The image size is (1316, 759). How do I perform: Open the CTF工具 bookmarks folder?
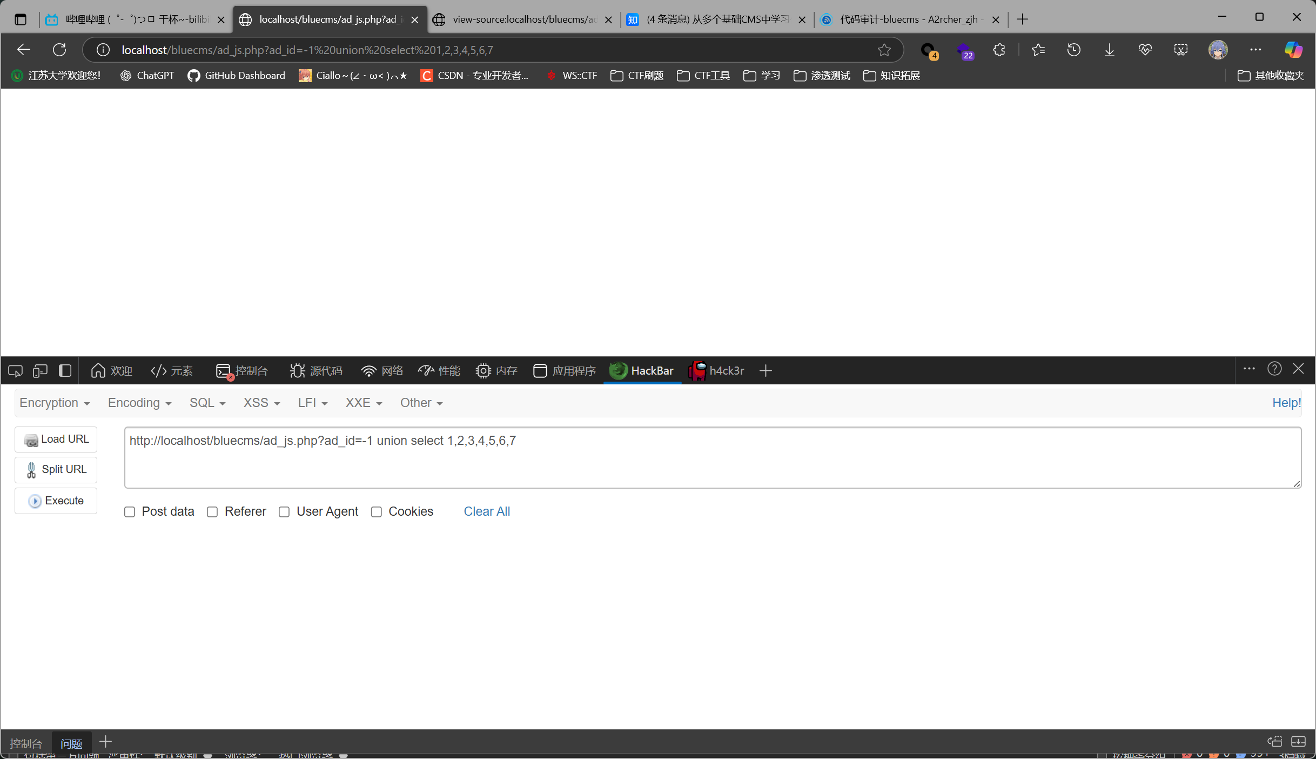tap(703, 76)
